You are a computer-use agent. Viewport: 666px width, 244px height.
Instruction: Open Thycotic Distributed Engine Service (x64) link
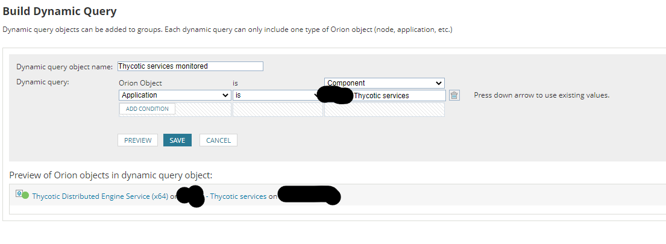100,196
